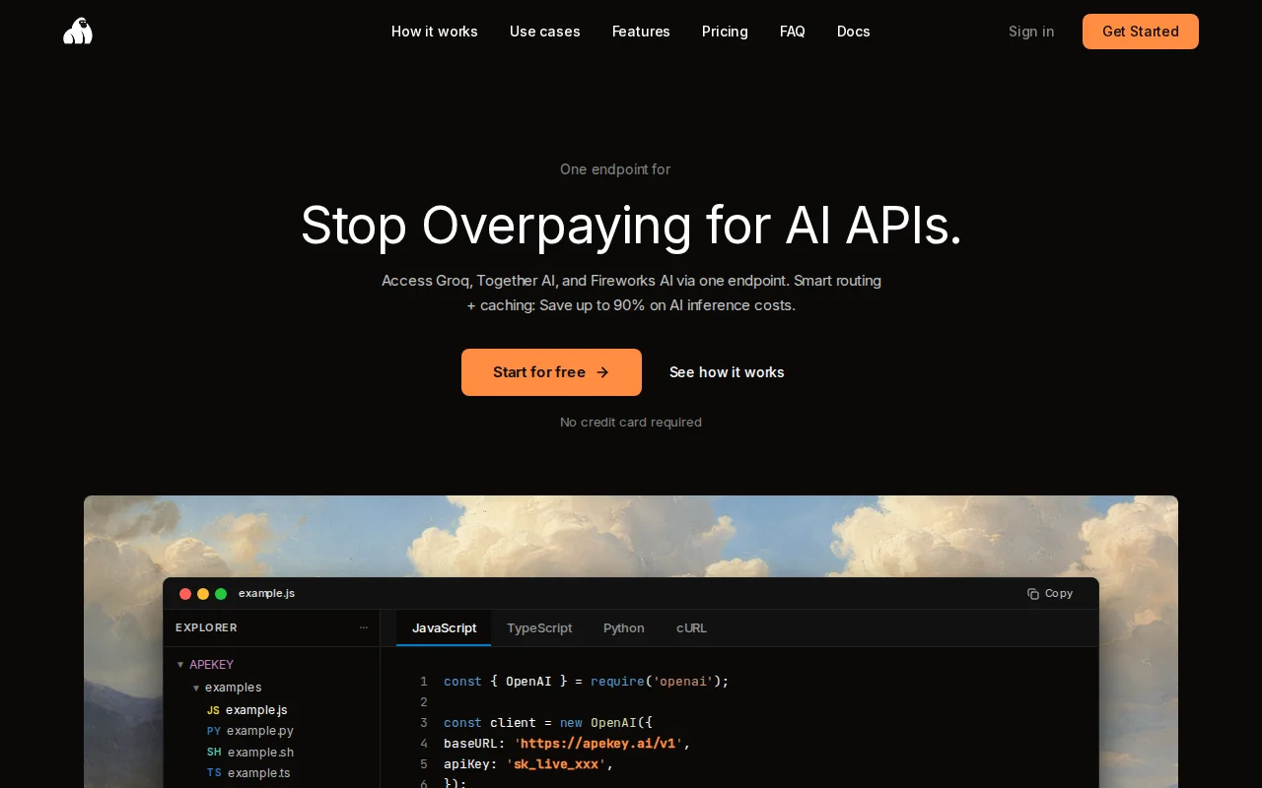
Task: Click the 'One endpoint for' tagline
Action: [615, 169]
